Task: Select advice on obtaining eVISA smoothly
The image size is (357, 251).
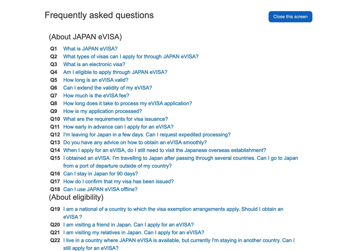Action: tap(135, 142)
